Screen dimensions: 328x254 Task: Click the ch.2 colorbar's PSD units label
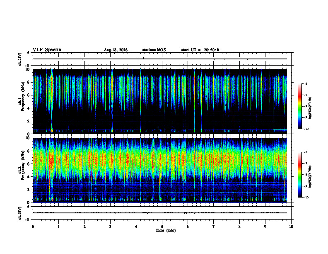(310, 176)
